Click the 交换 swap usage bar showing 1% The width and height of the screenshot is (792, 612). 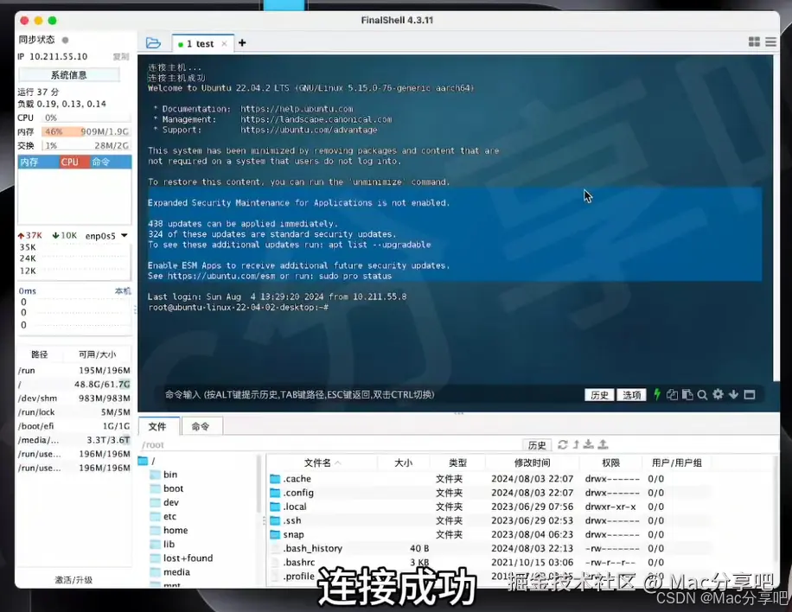point(86,145)
